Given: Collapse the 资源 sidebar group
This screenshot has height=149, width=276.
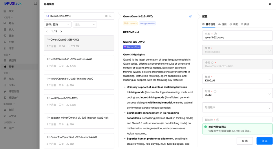Looking at the screenshot, I should 7,73.
